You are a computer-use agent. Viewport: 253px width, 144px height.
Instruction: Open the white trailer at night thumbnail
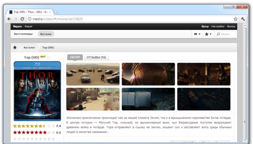pos(148,99)
